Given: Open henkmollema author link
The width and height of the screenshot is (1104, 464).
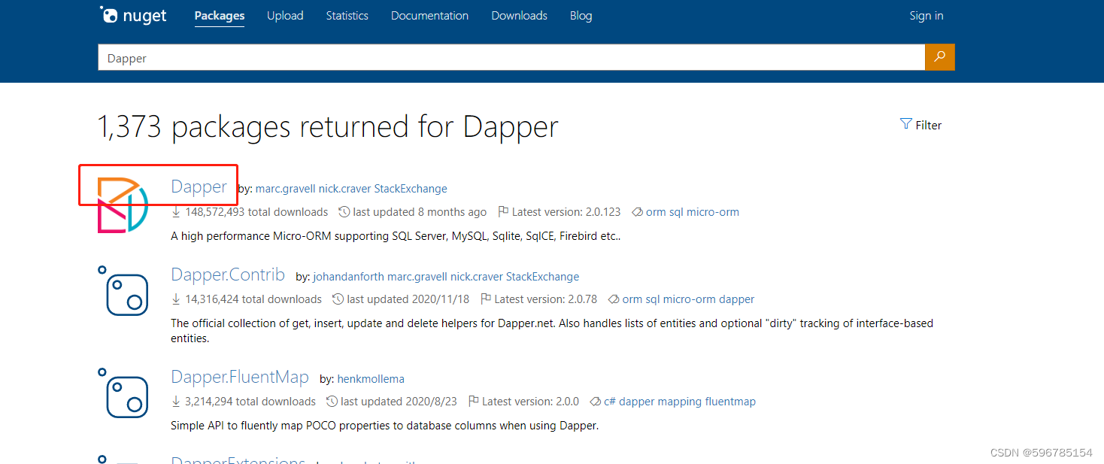Looking at the screenshot, I should 371,379.
